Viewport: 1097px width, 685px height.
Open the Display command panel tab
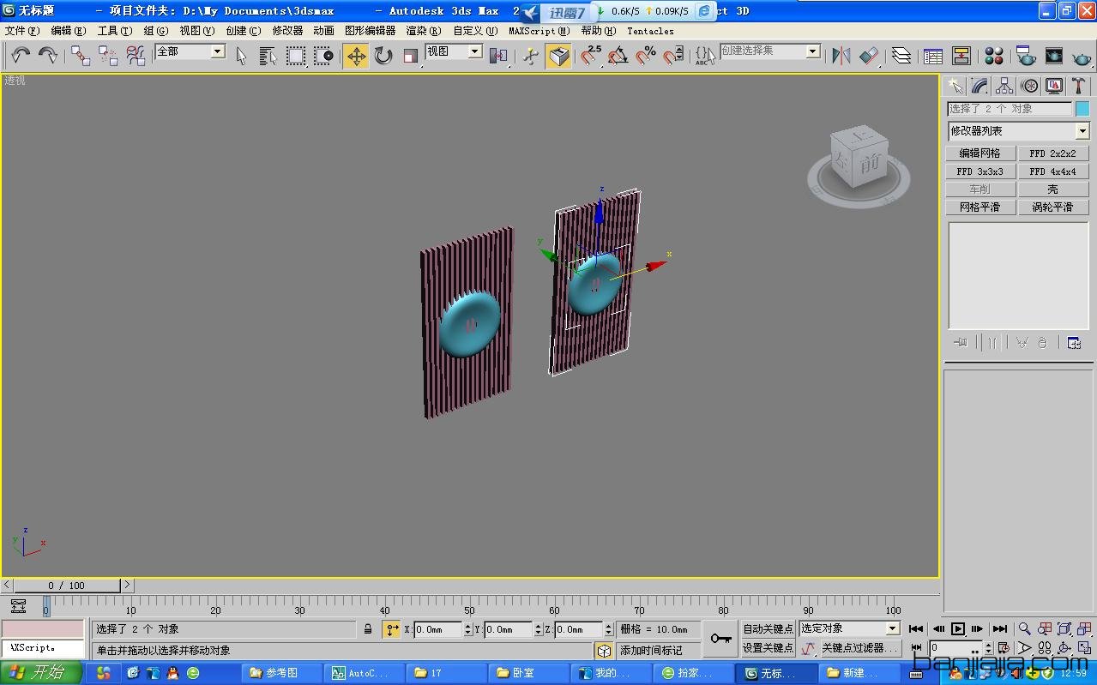click(x=1054, y=86)
